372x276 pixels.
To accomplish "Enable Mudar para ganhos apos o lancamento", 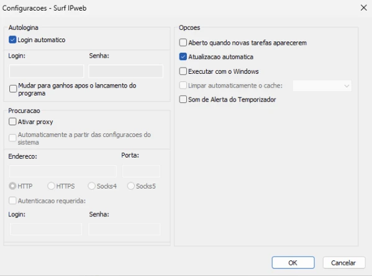I will tap(13, 89).
